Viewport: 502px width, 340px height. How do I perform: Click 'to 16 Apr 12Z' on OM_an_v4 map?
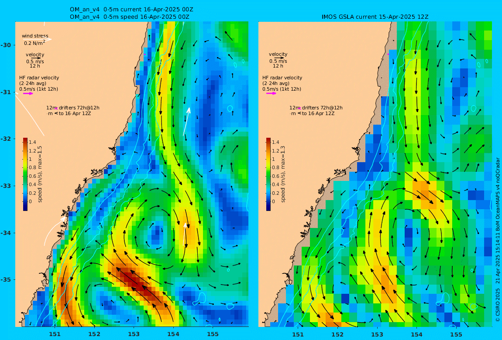point(75,113)
